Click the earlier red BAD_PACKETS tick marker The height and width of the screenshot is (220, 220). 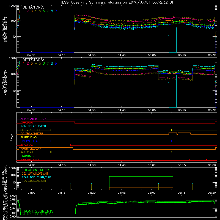click(190, 159)
